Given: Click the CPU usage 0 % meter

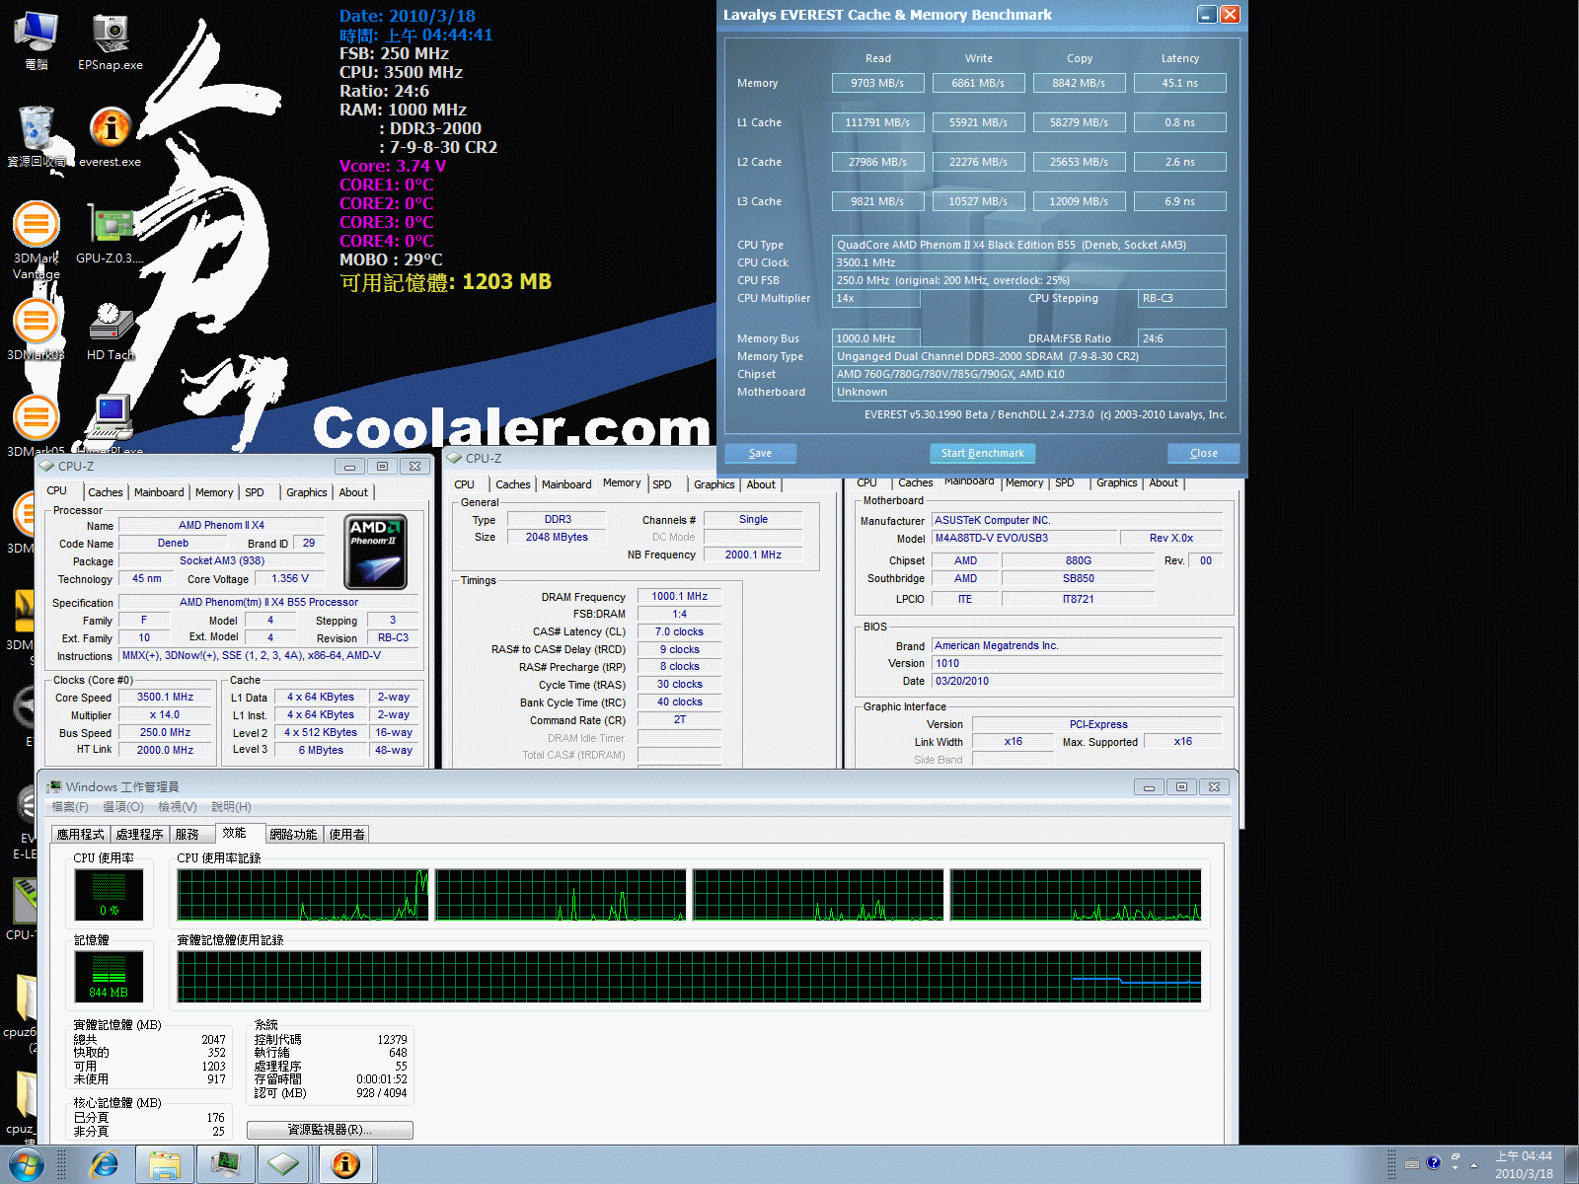Looking at the screenshot, I should pos(109,895).
